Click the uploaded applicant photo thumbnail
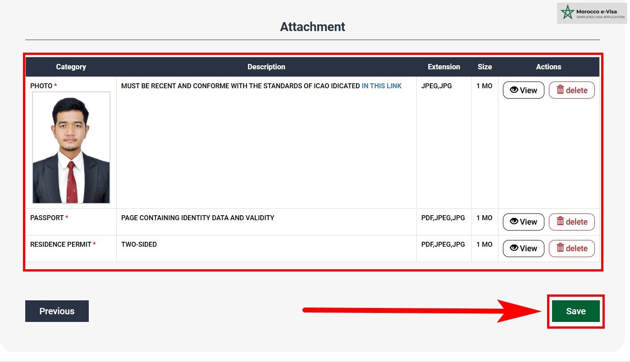The height and width of the screenshot is (362, 630). coord(71,148)
